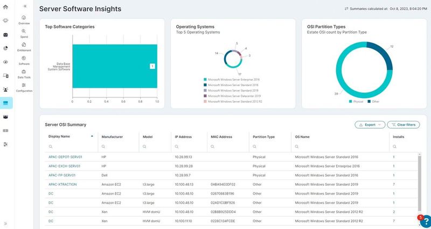
Task: Select the 10.100.11.10 IP address cell
Action: coord(184,221)
